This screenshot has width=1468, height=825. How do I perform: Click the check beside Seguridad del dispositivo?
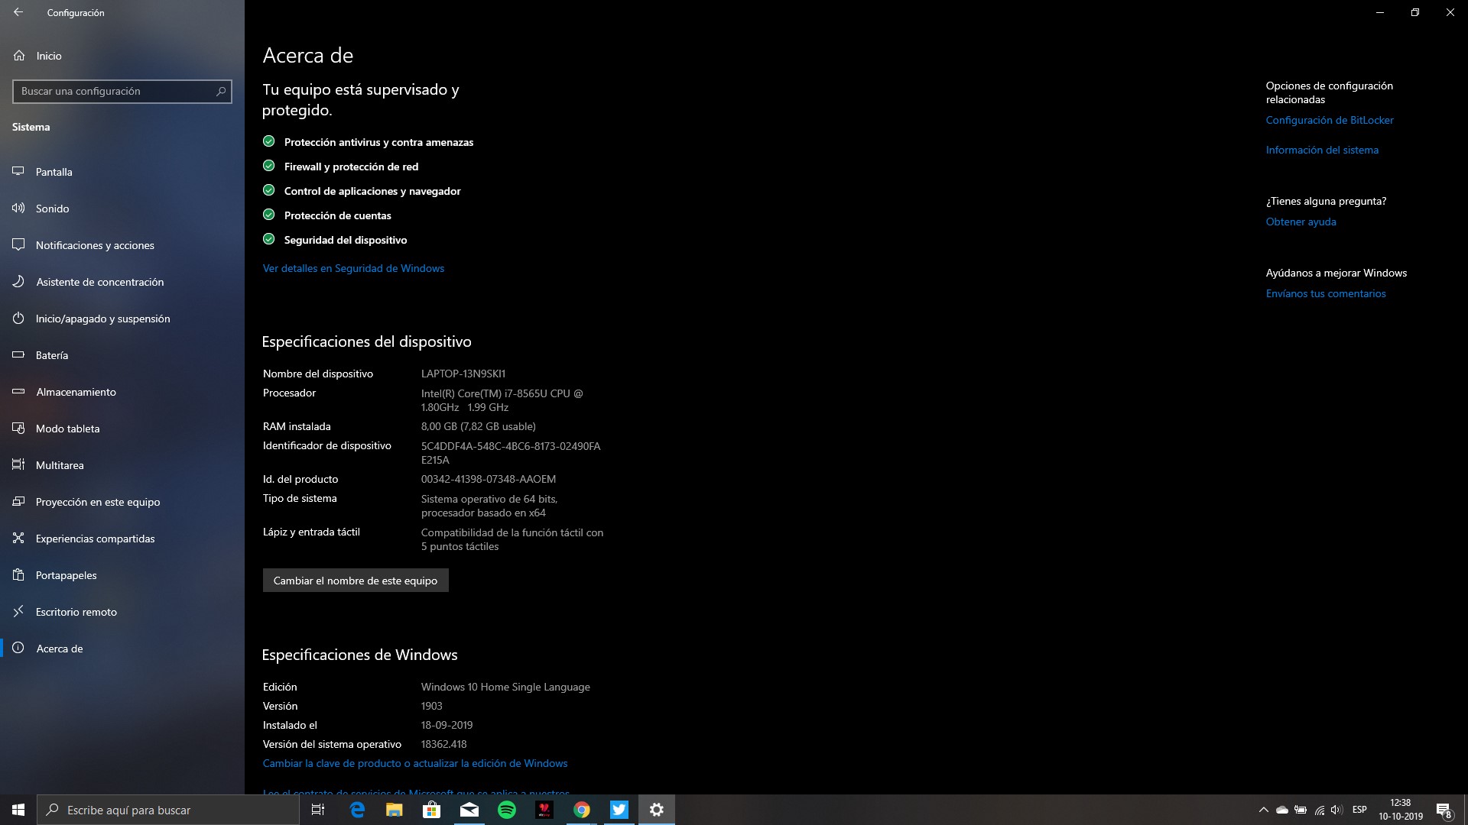(268, 239)
